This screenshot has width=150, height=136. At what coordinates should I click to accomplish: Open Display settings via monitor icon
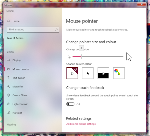coord(8,60)
